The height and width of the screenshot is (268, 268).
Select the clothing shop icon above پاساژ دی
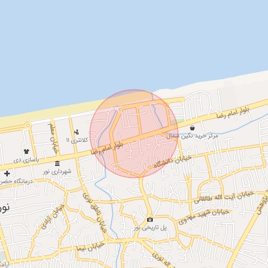point(26,151)
